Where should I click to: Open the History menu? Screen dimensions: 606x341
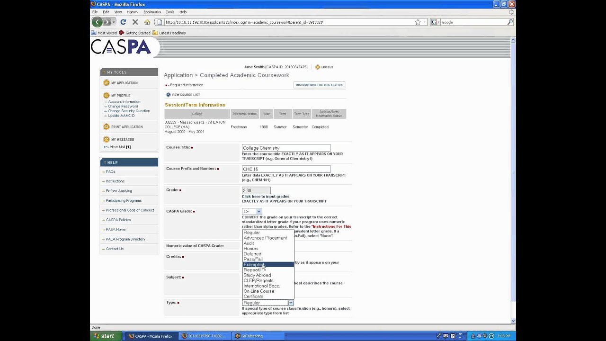pos(133,12)
